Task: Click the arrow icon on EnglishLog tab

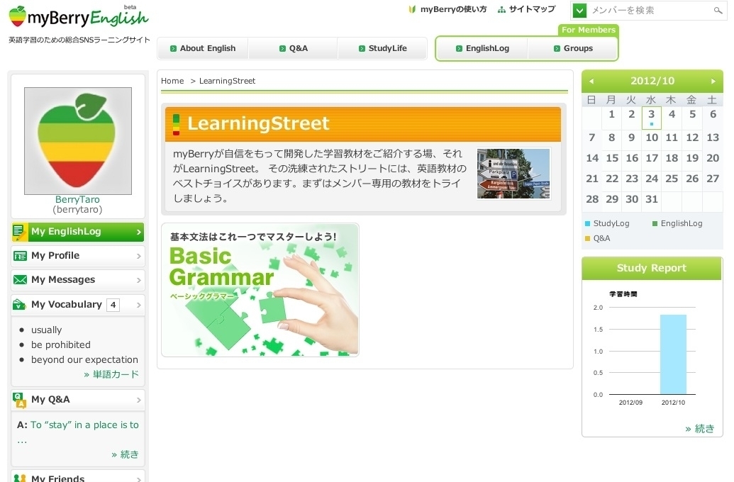Action: [x=459, y=49]
